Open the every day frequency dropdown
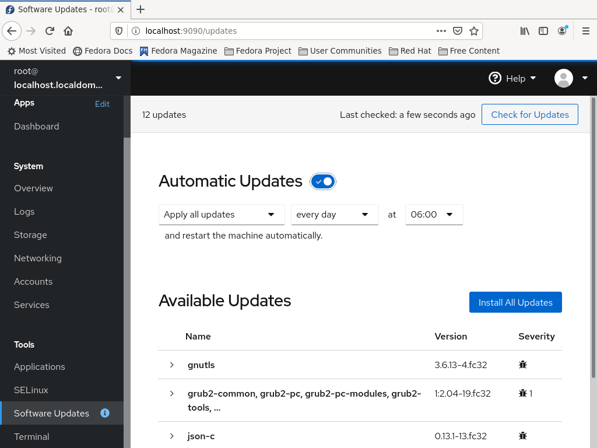597x448 pixels. 335,215
